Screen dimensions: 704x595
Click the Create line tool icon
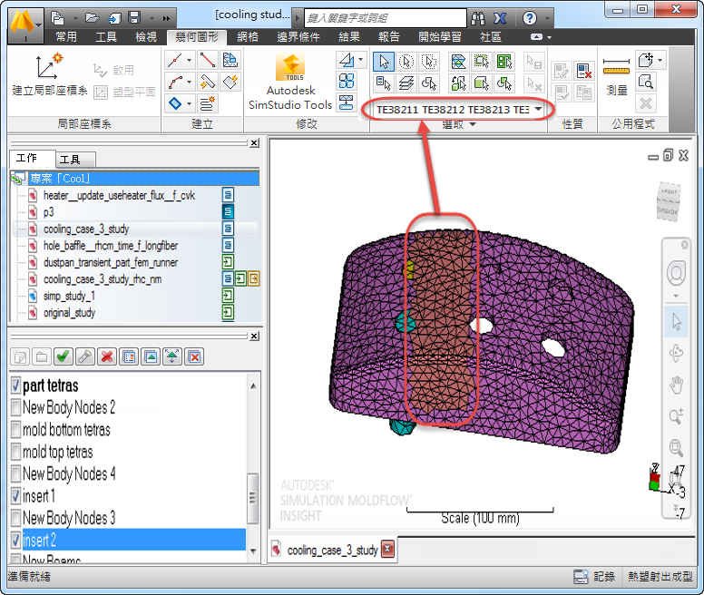(x=176, y=60)
